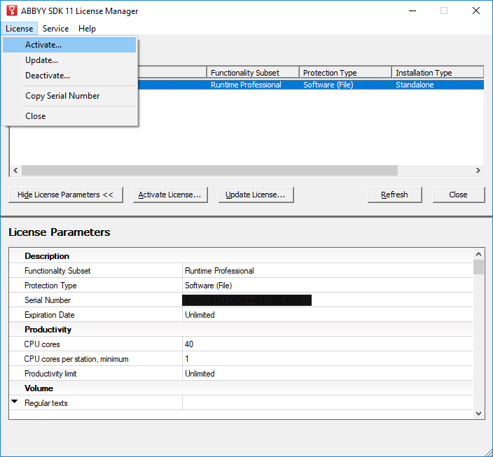The width and height of the screenshot is (493, 457).
Task: Click Protection Type parameter label
Action: pyautogui.click(x=50, y=286)
